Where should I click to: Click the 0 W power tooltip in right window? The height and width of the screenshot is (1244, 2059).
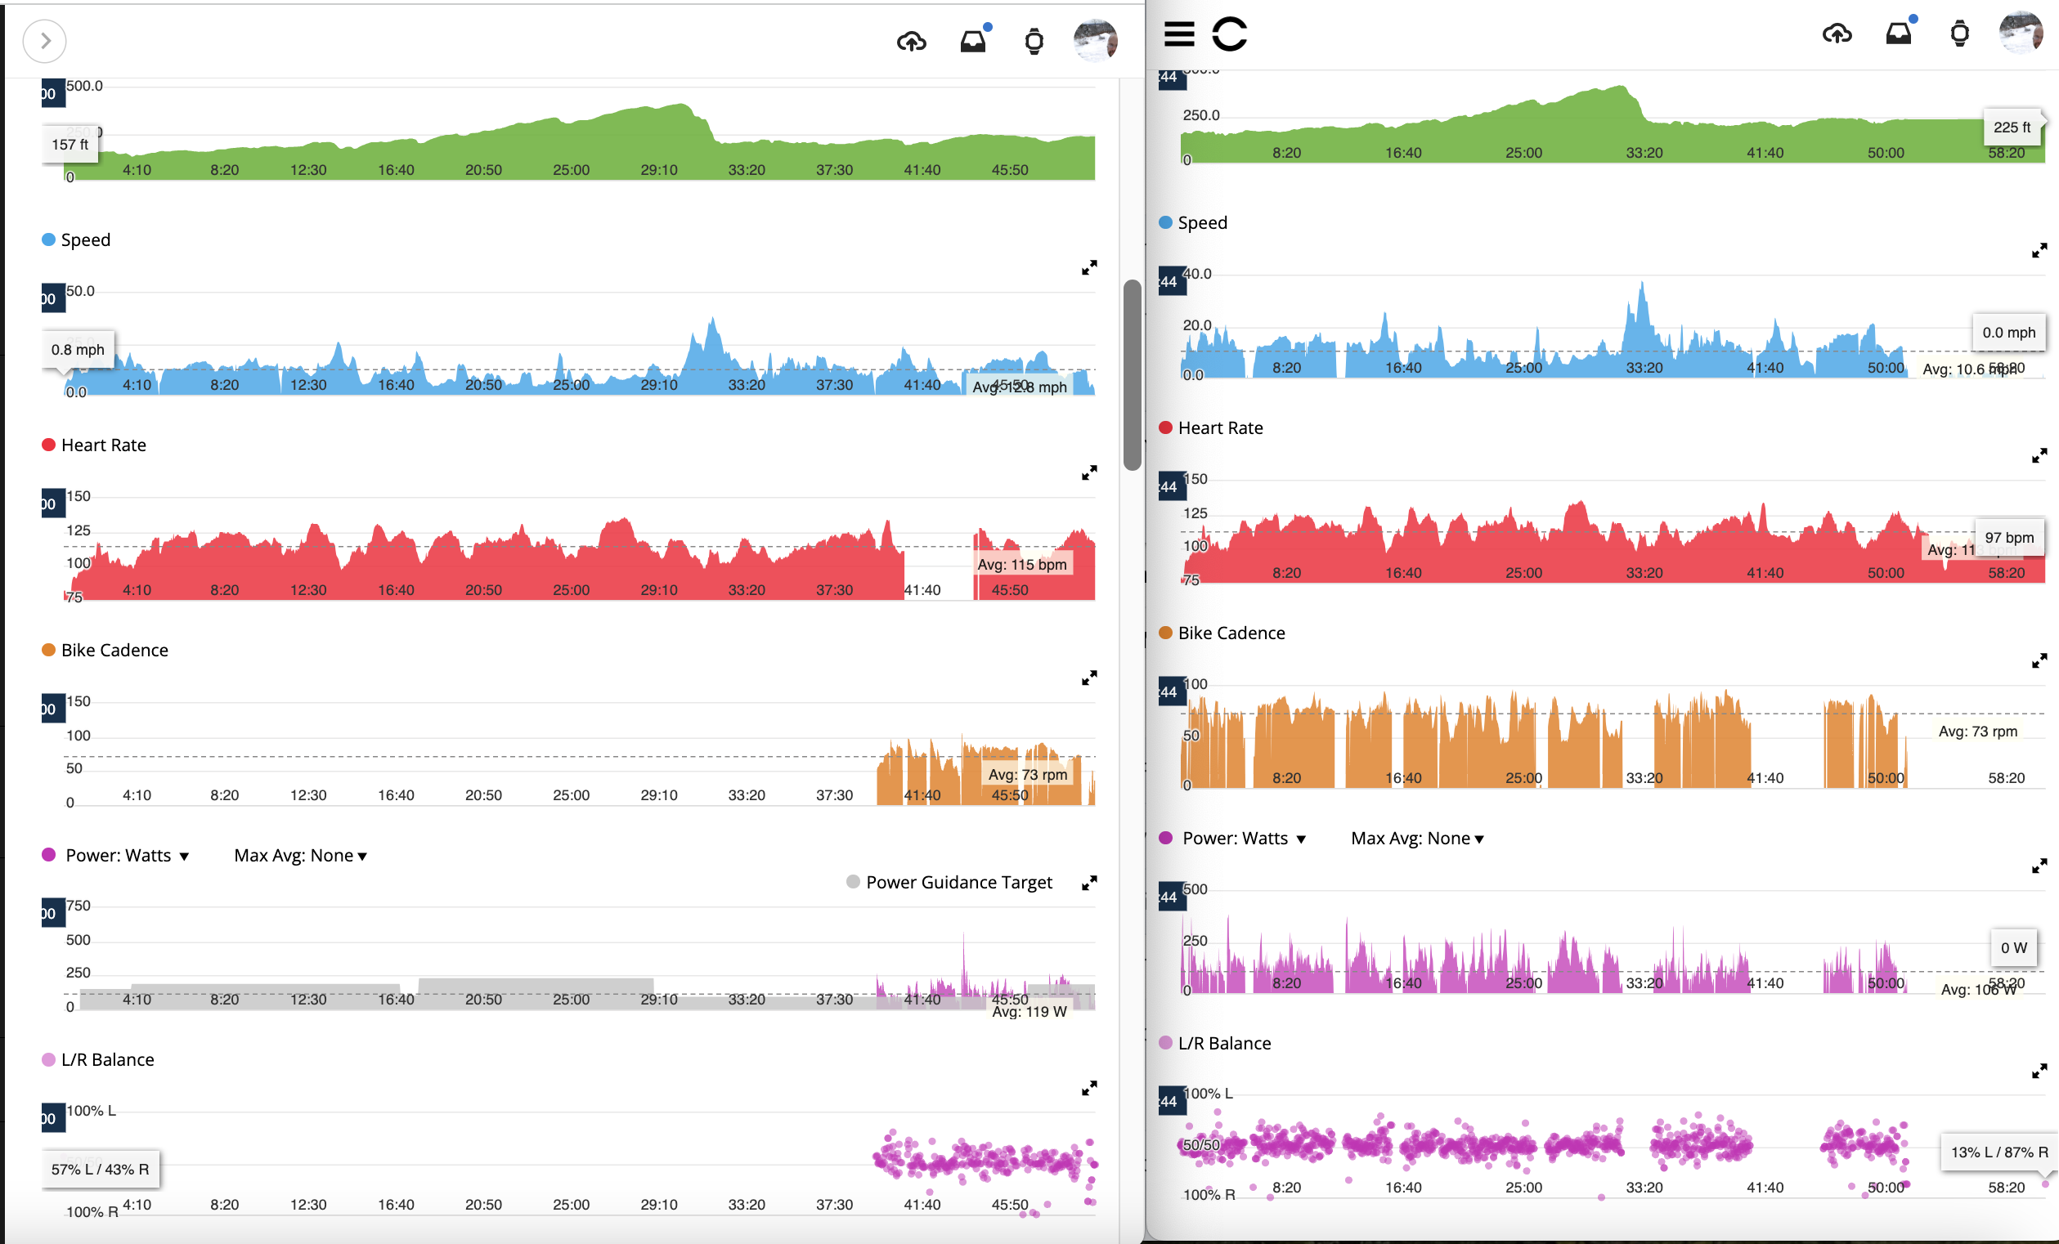coord(2013,948)
